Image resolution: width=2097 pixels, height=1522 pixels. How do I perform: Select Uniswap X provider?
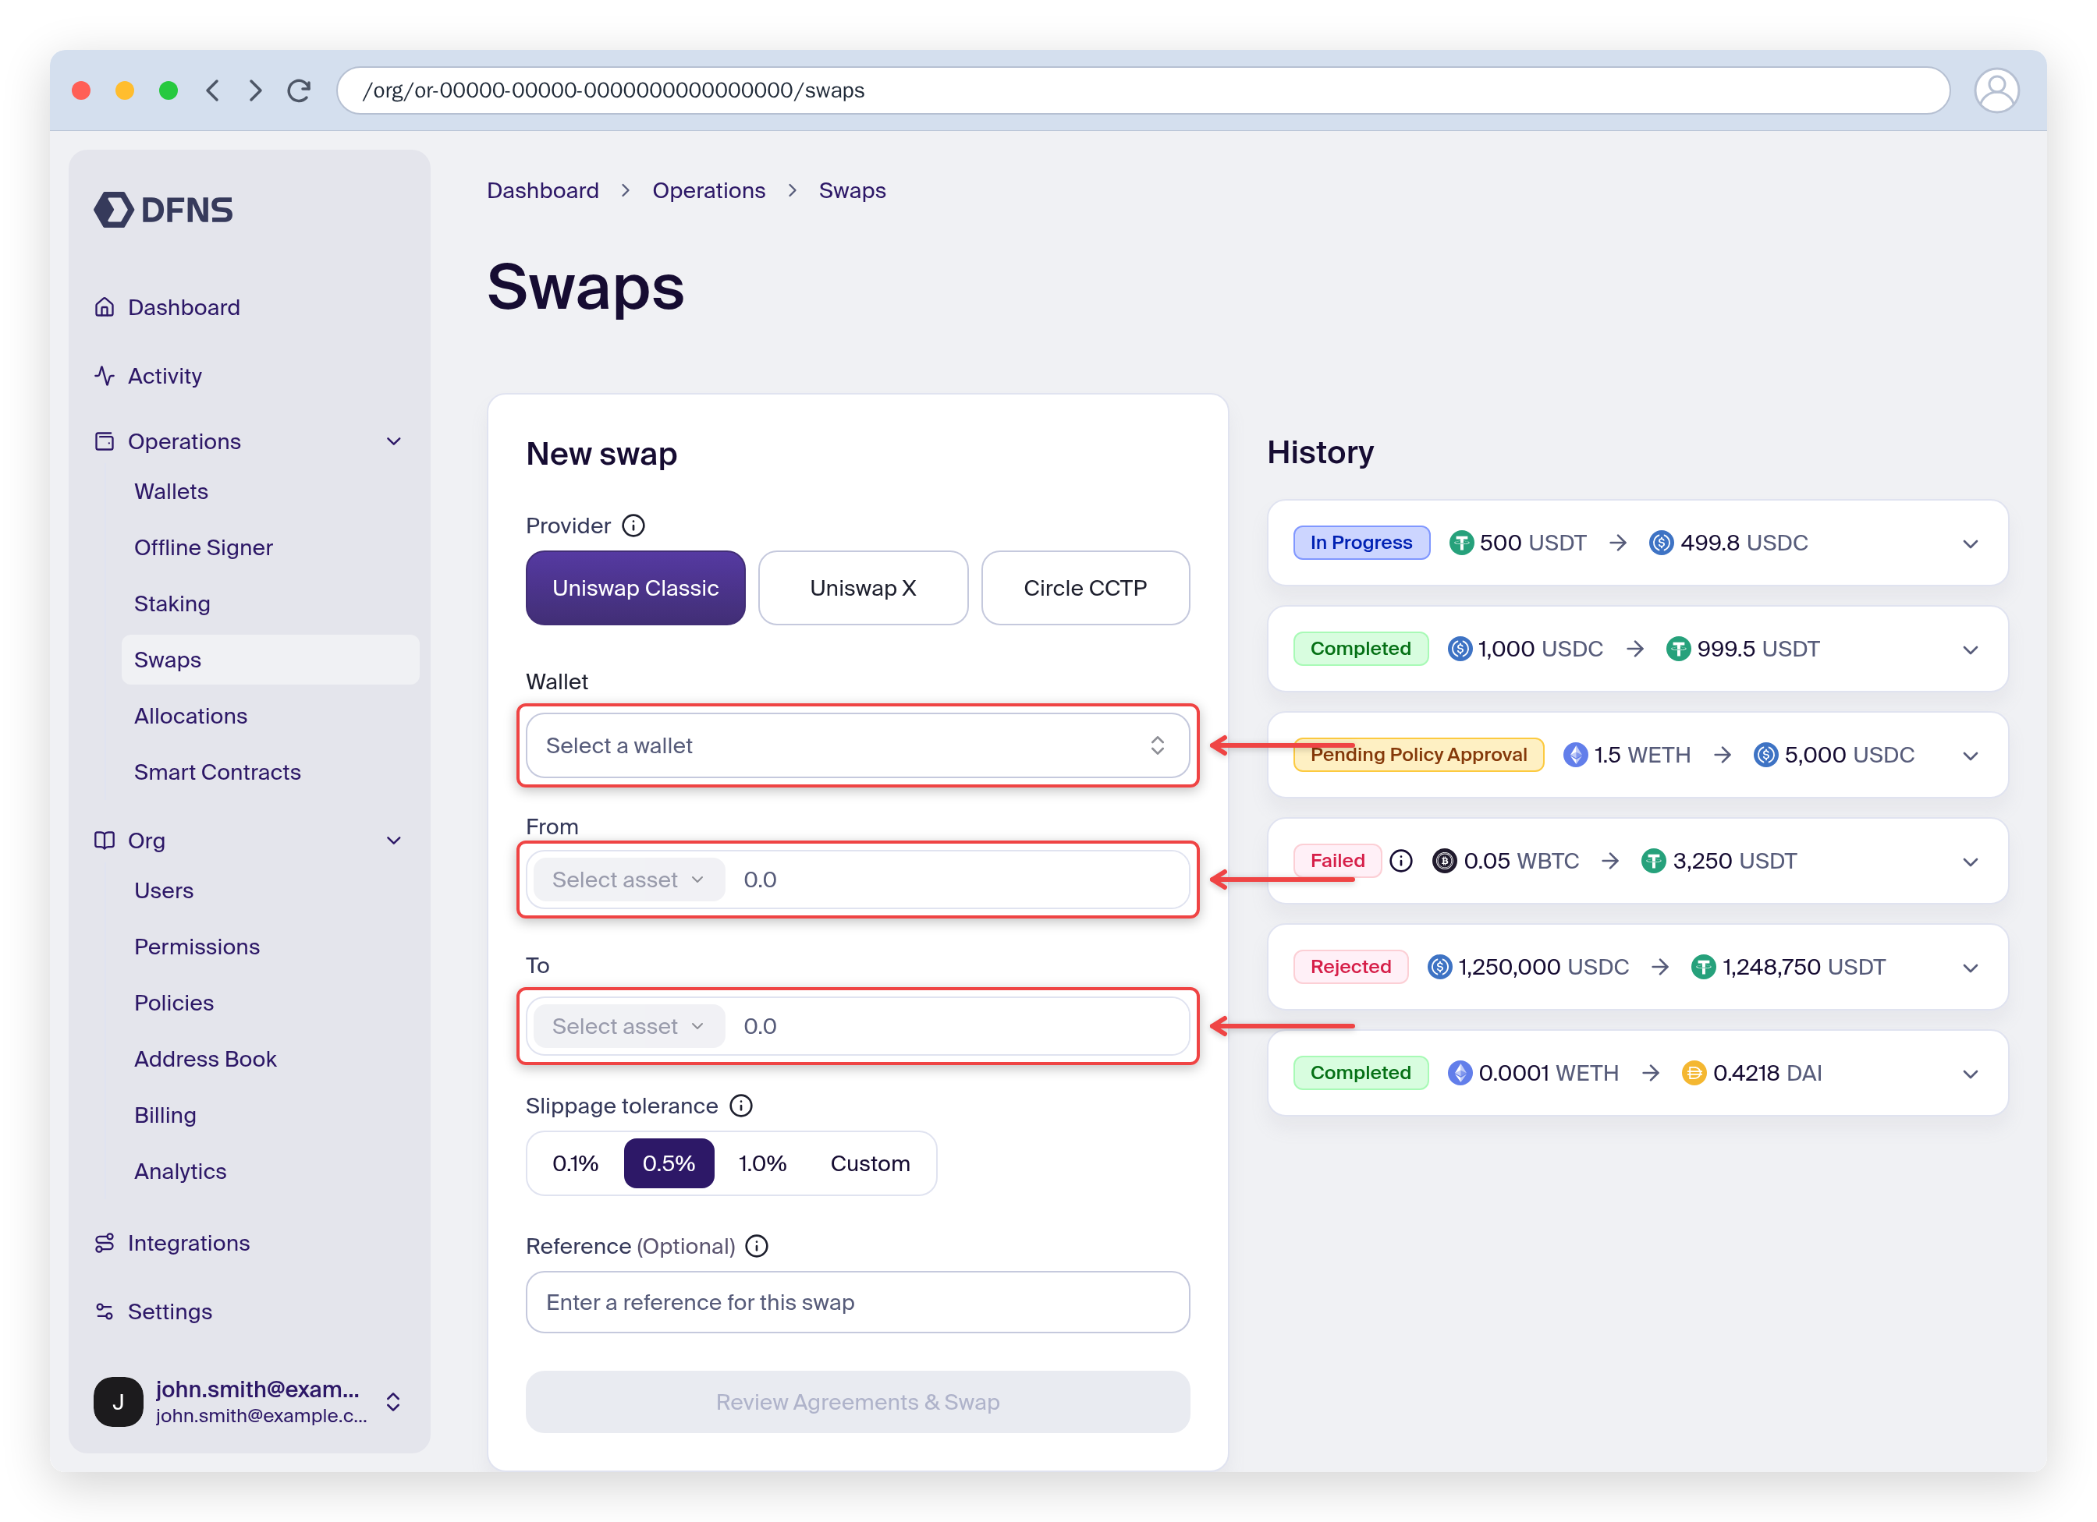863,589
